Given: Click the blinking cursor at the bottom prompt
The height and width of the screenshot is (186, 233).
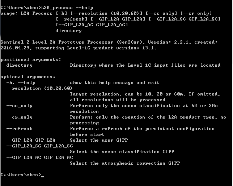Looking at the screenshot, I should tap(43, 176).
